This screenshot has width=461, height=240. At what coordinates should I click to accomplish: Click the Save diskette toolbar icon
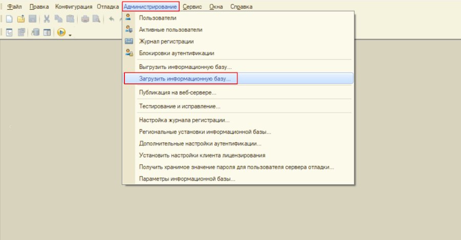click(x=32, y=19)
